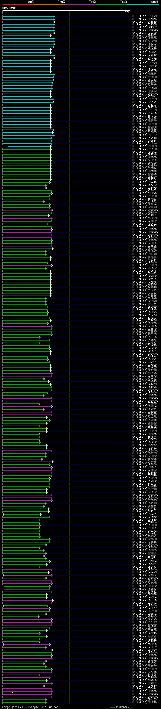The image size is (161, 709).
Task: Select the UniRef100_C0HEF0 label
Action: tap(144, 165)
